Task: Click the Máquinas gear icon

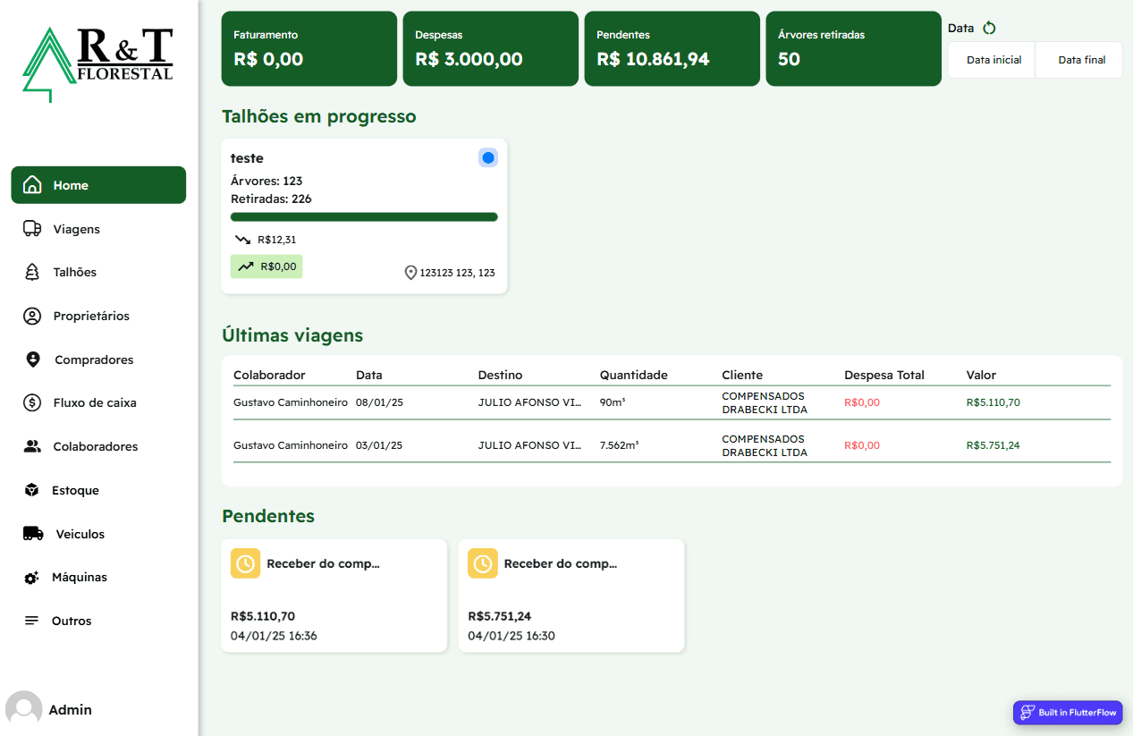Action: coord(32,578)
